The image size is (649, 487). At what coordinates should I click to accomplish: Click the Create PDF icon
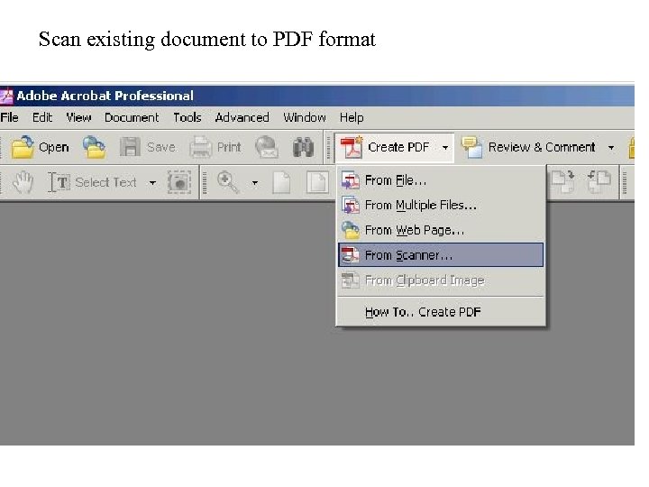[352, 147]
